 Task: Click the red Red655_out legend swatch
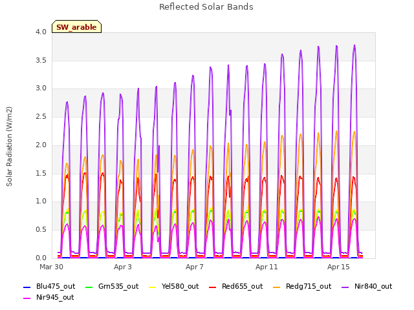click(213, 287)
